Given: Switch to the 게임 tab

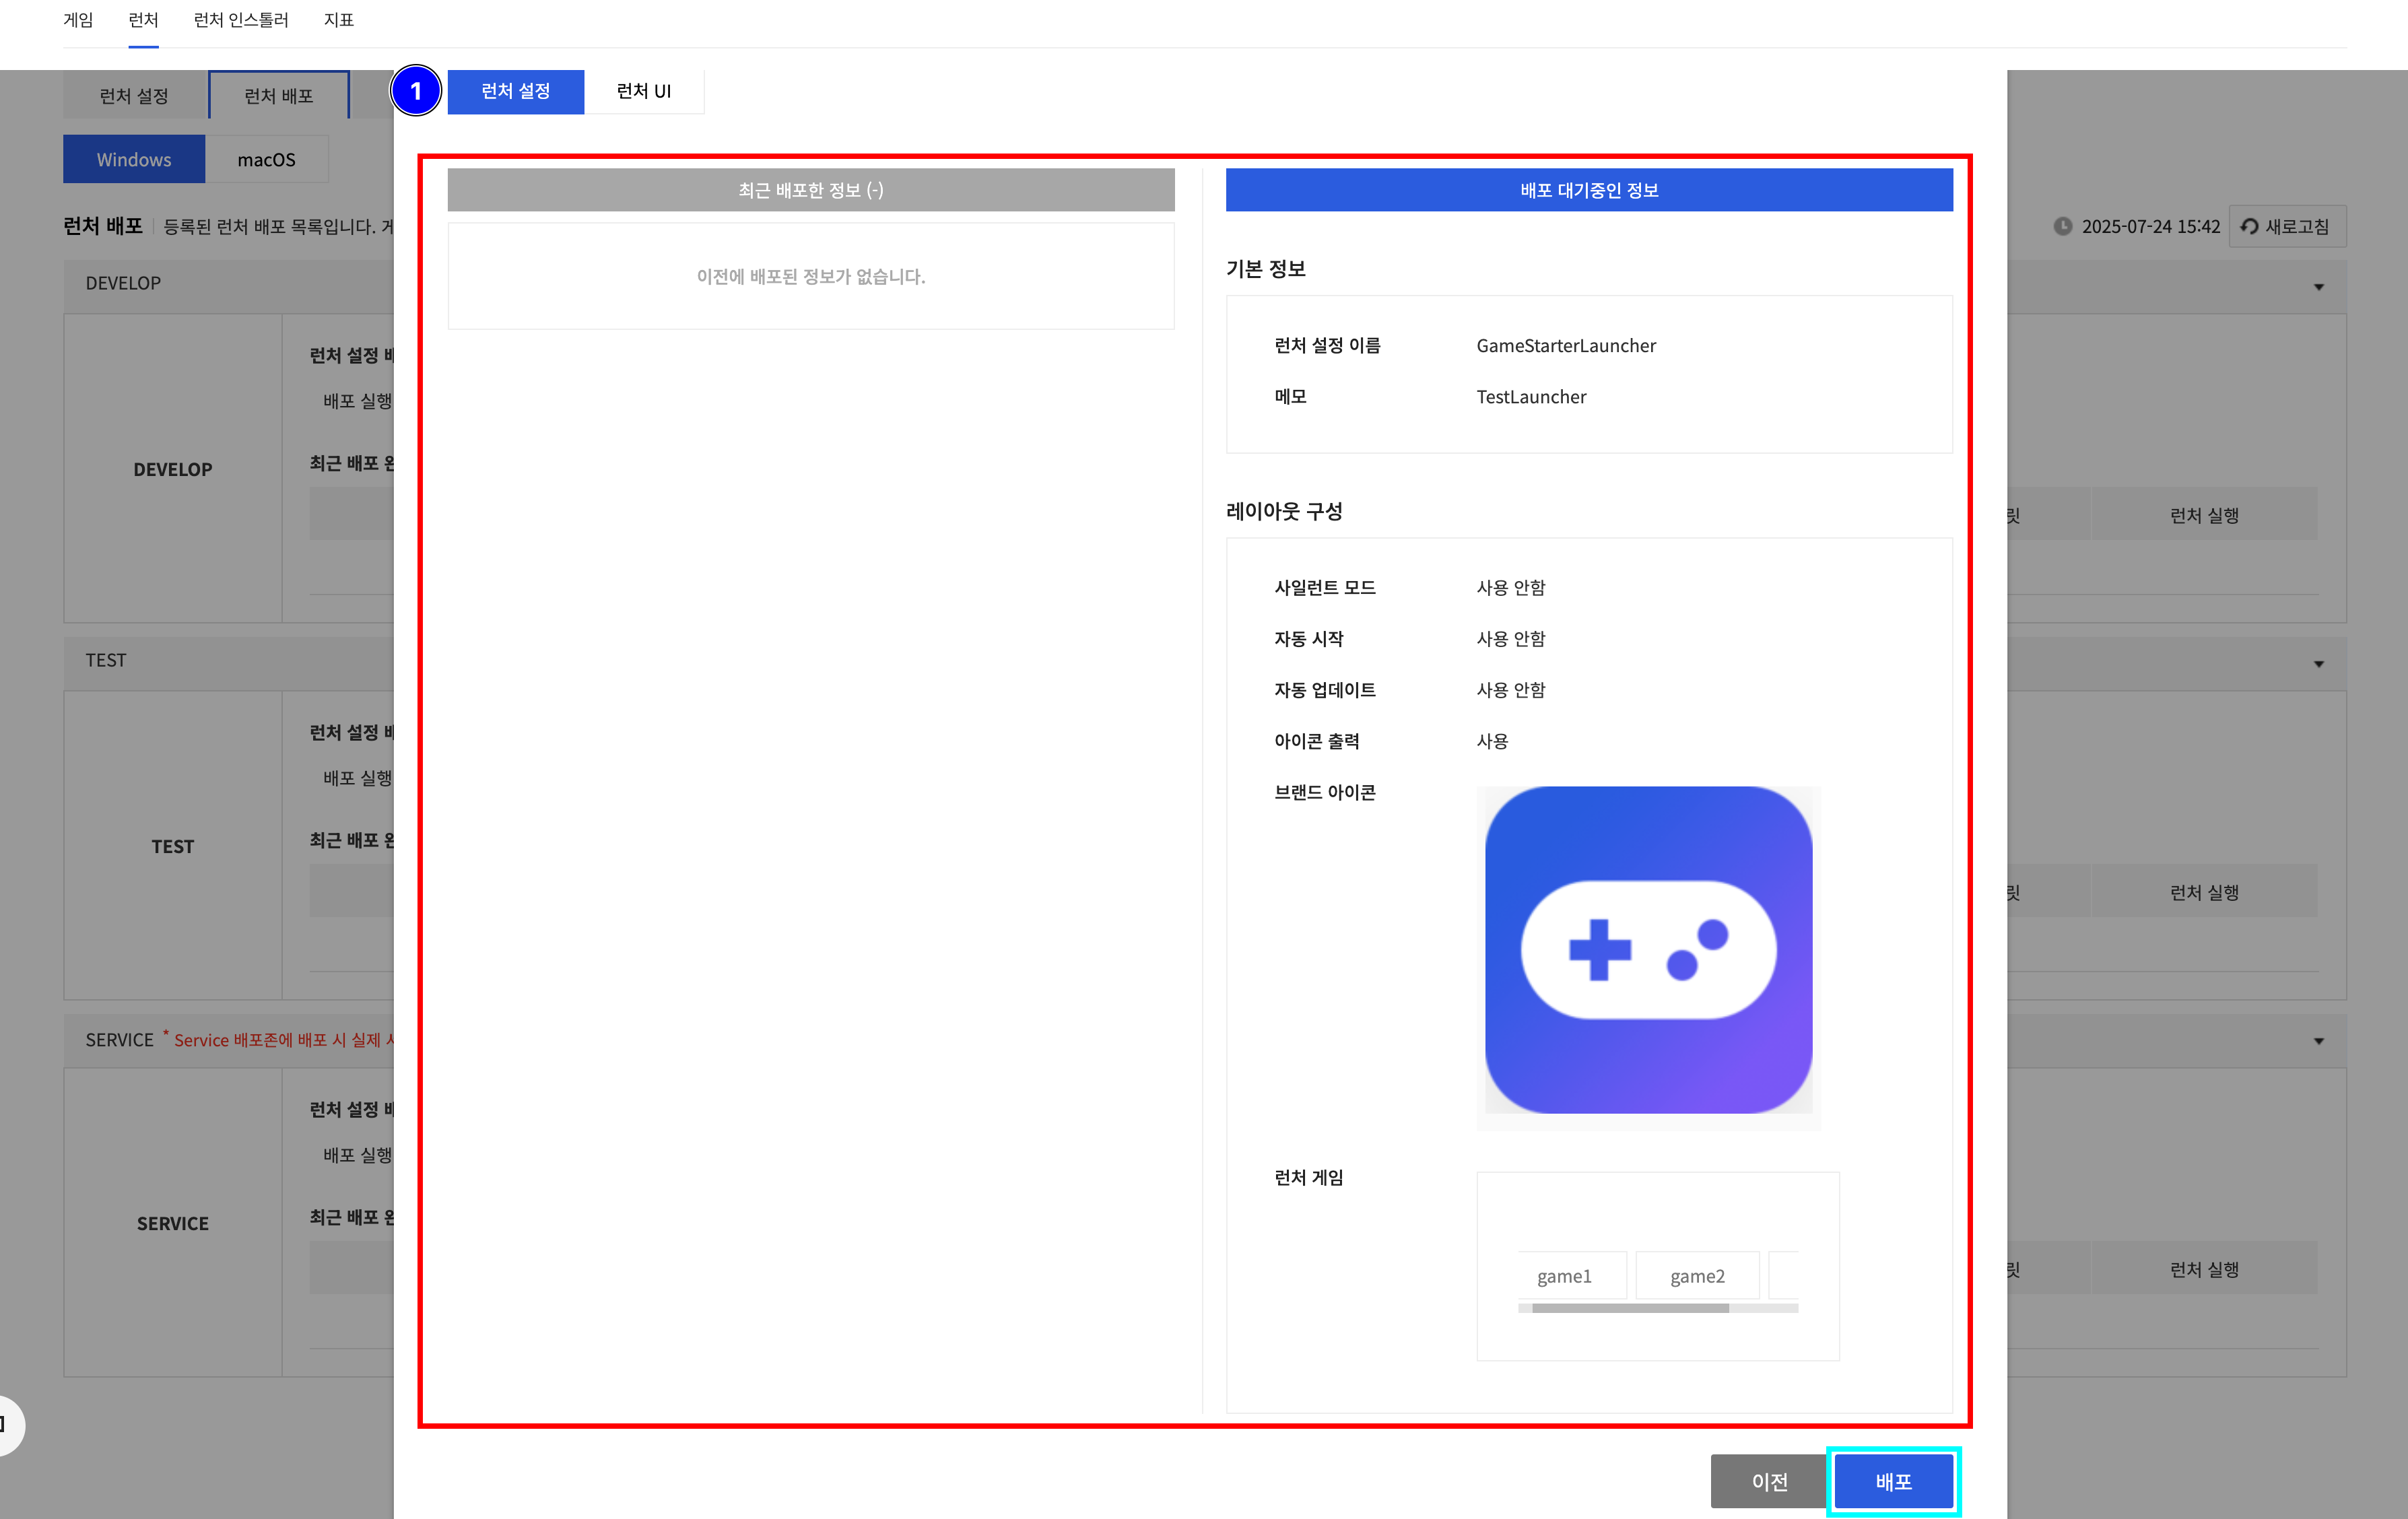Looking at the screenshot, I should 78,19.
